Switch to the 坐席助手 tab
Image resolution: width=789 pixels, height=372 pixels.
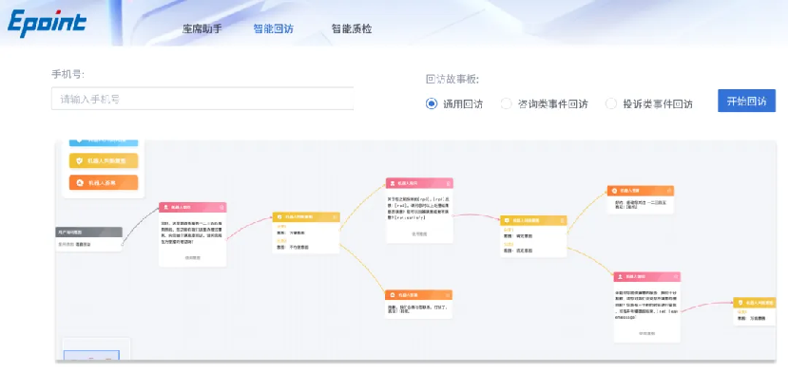[x=202, y=29]
